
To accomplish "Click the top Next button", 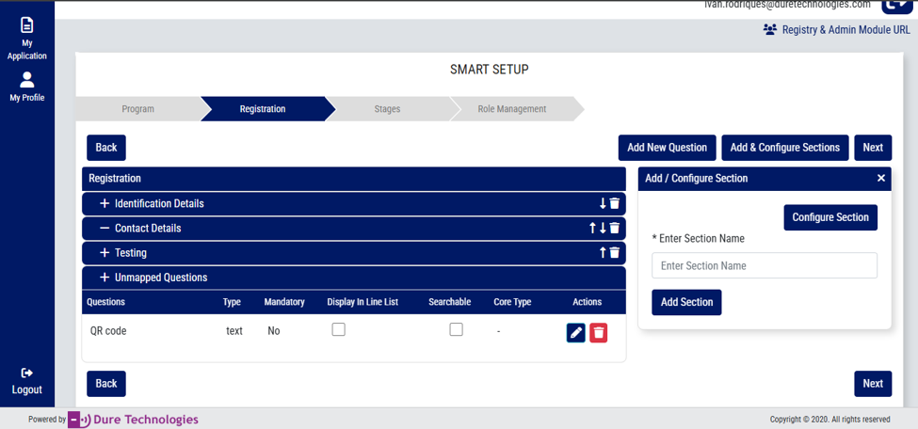I will coord(872,148).
